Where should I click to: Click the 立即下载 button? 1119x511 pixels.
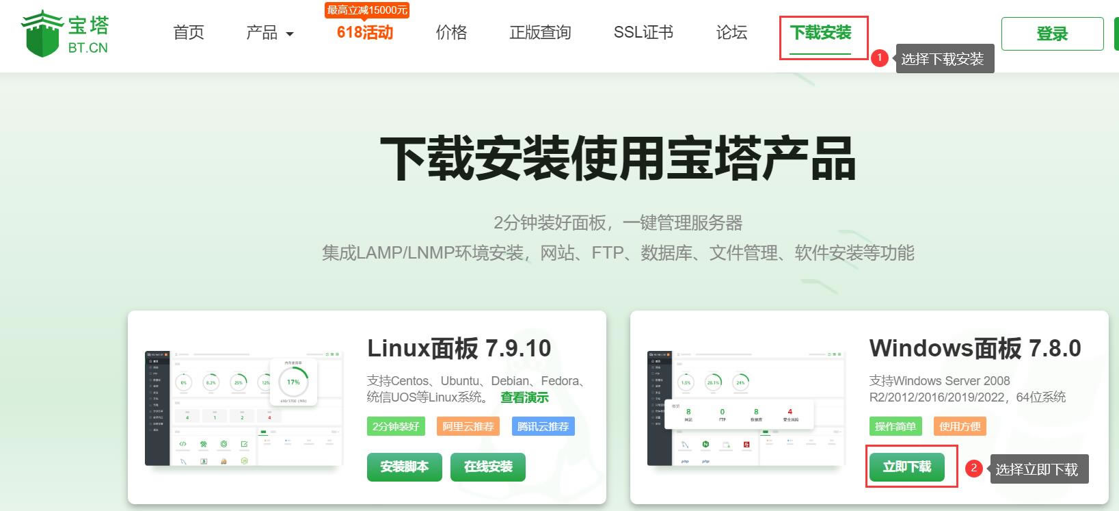(907, 467)
